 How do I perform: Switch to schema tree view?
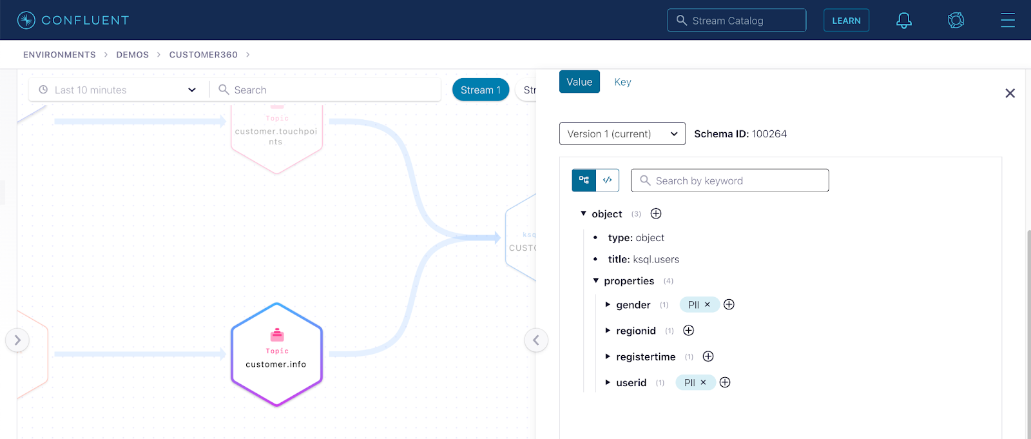tap(584, 180)
